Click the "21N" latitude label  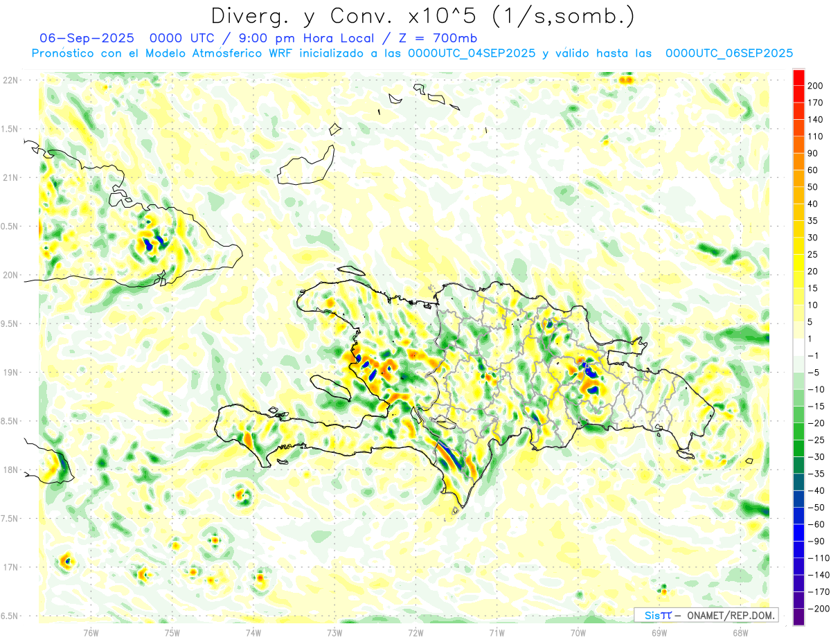coord(10,177)
